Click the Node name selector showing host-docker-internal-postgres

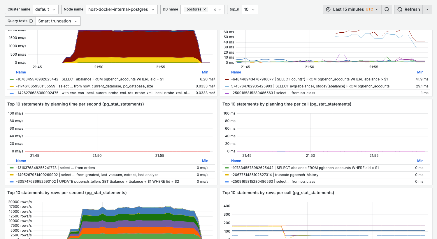point(122,9)
